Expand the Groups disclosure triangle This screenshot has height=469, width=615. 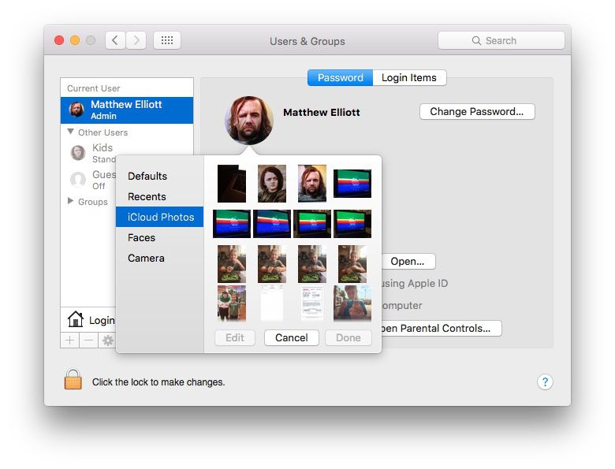(x=71, y=202)
